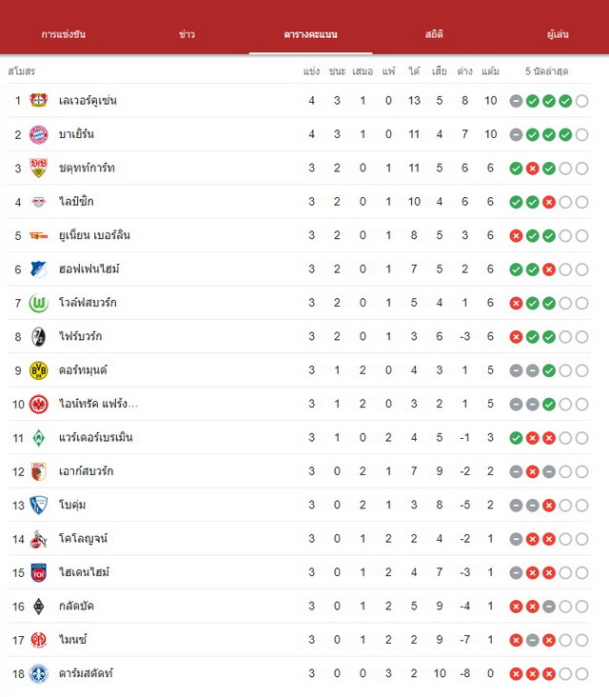The height and width of the screenshot is (697, 609).
Task: Click the แต้ม points column header
Action: tap(490, 71)
